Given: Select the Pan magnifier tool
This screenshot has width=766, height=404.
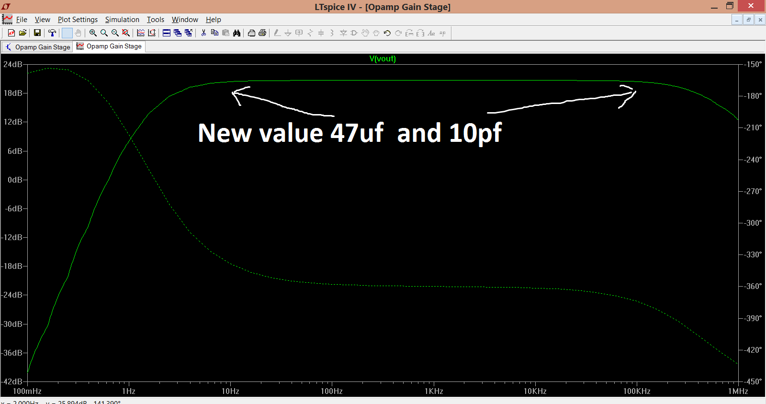Looking at the screenshot, I should pos(104,33).
